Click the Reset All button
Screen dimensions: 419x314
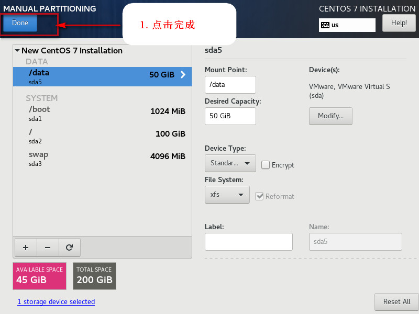(x=396, y=302)
